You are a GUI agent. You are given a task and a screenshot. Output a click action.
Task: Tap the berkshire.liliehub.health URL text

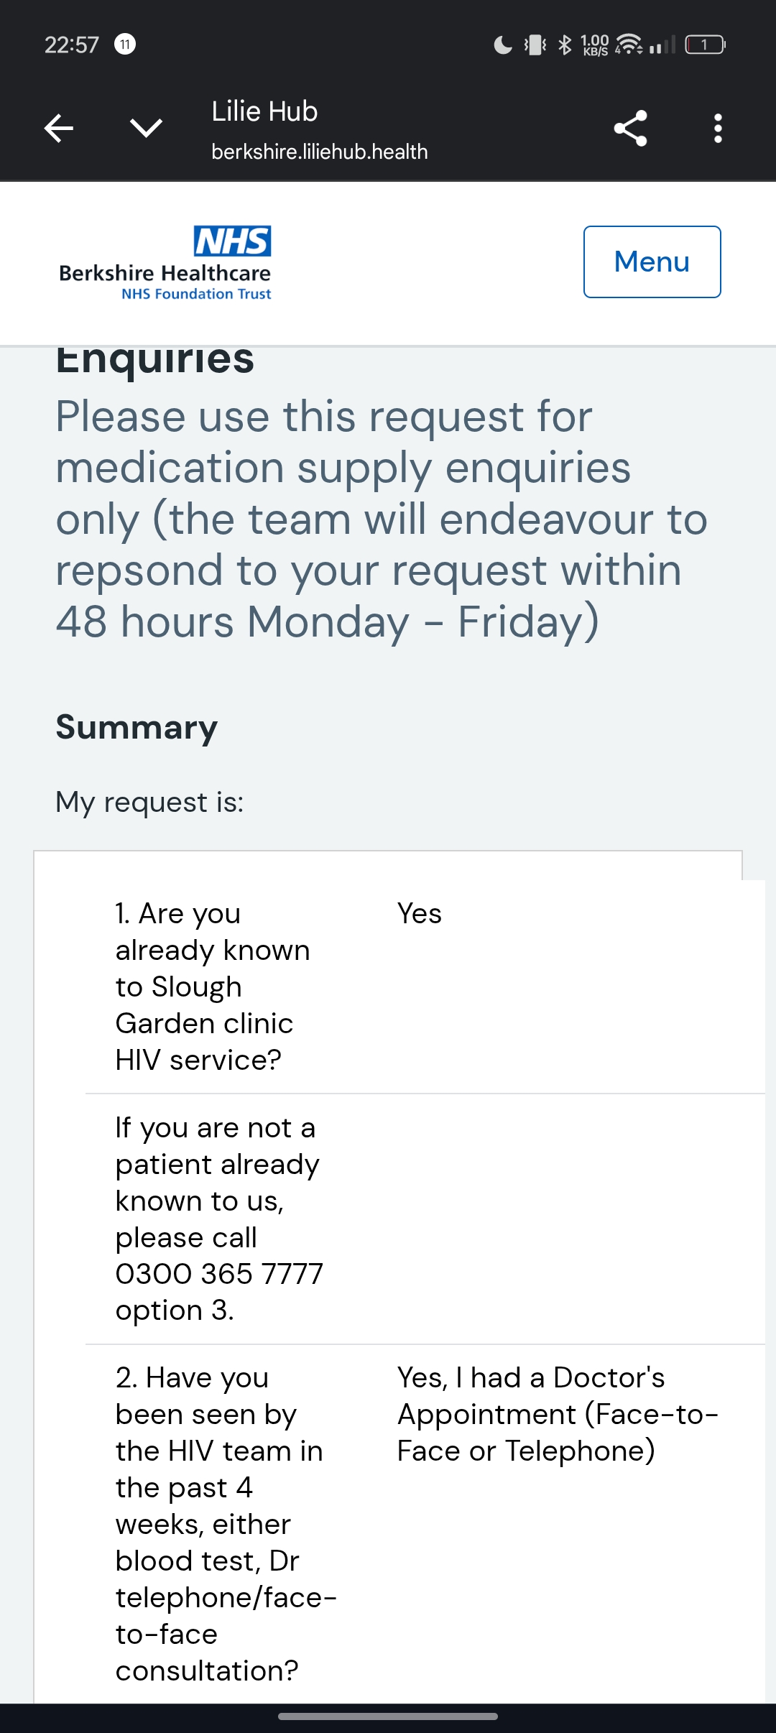pyautogui.click(x=319, y=152)
